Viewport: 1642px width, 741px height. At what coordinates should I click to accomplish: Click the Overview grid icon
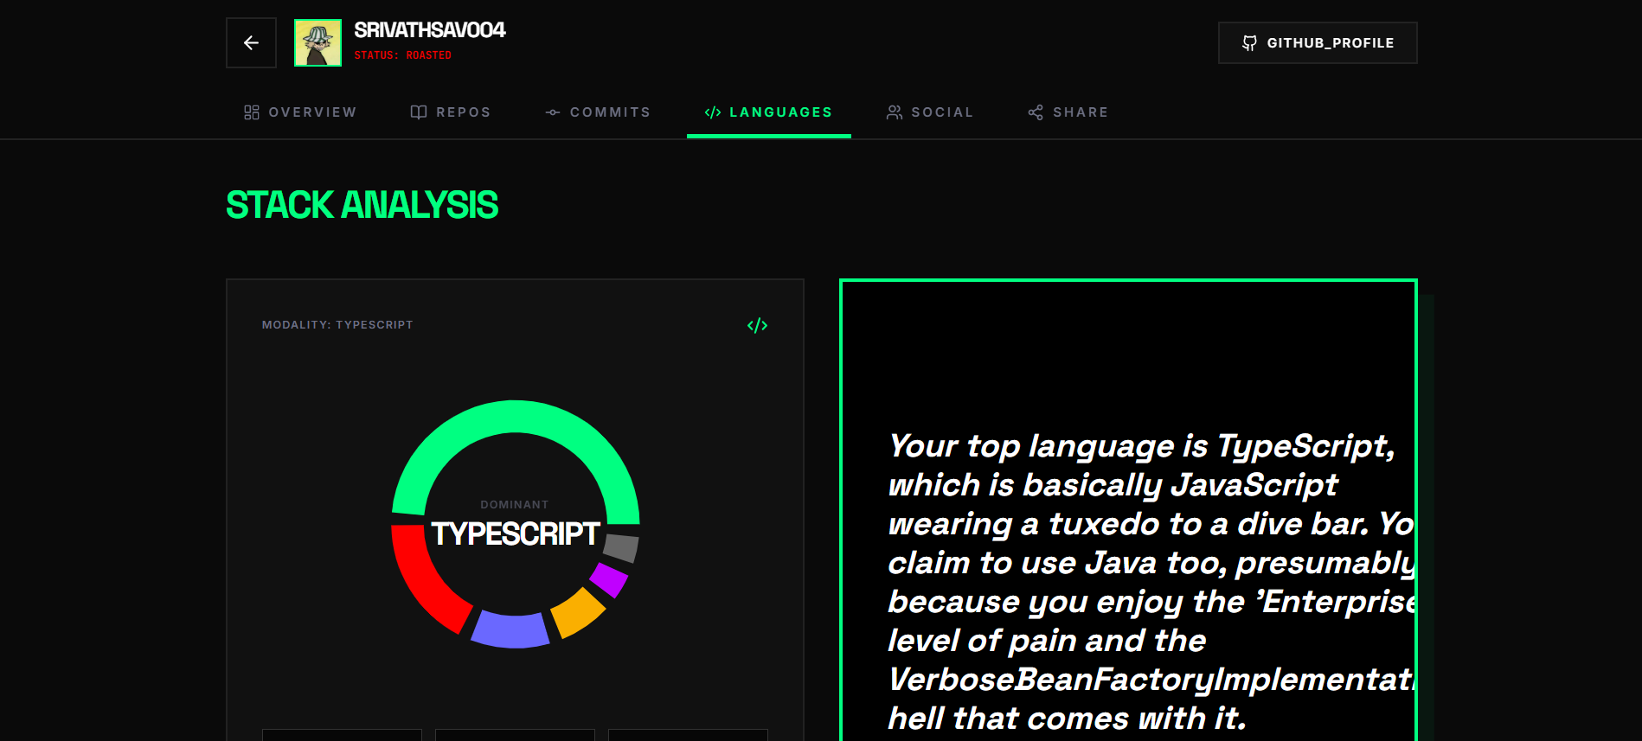[252, 112]
